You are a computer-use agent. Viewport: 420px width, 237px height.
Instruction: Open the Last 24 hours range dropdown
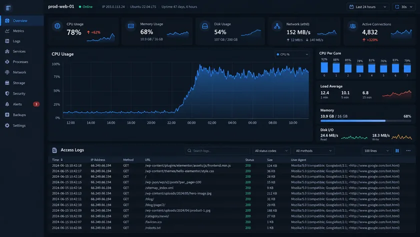[368, 7]
